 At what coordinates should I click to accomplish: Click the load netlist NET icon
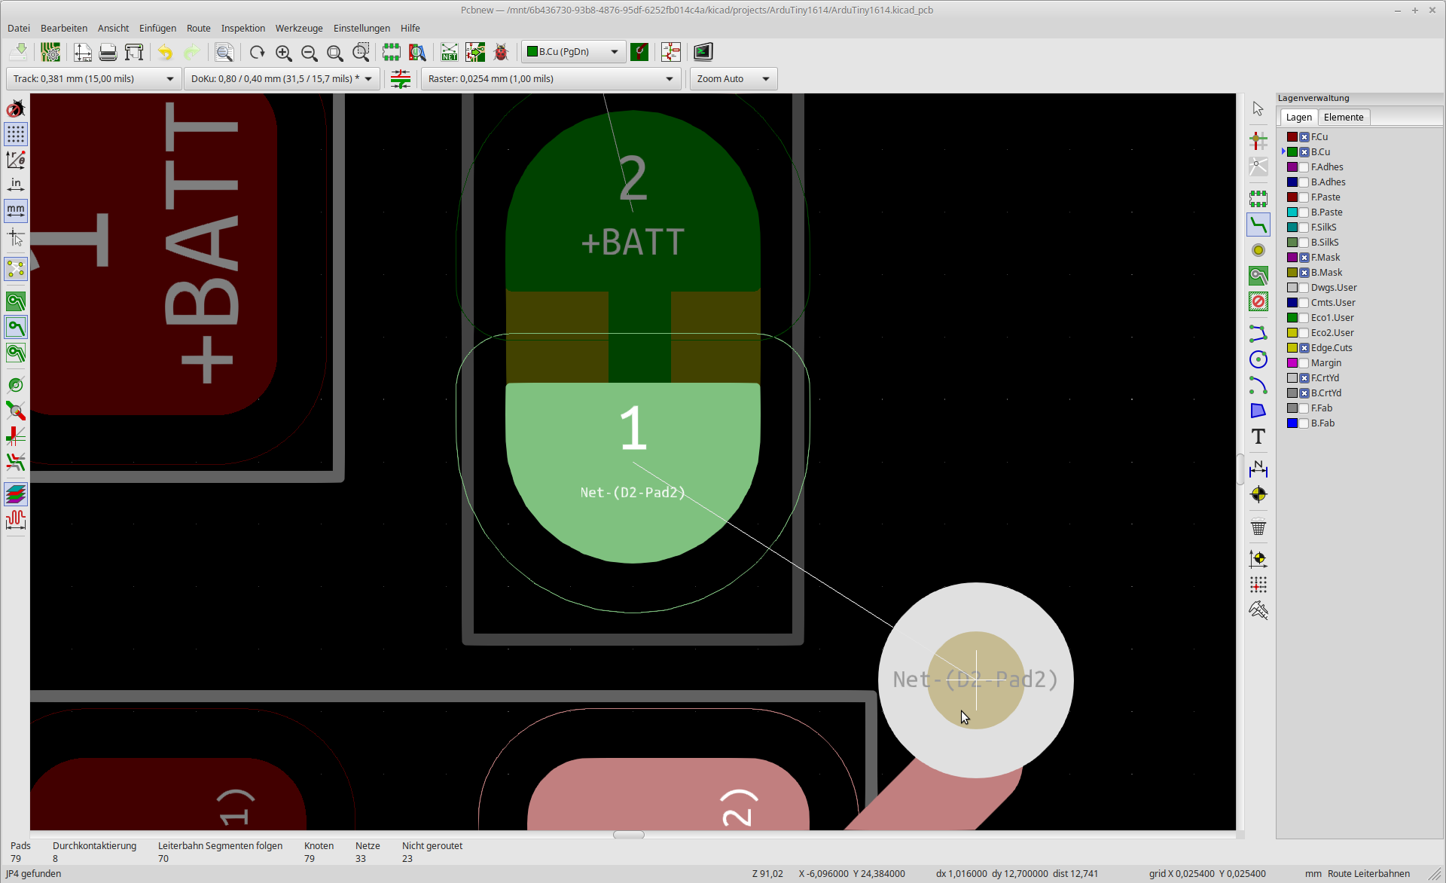click(x=450, y=52)
